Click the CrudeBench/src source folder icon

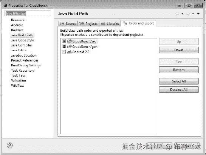click(69, 41)
